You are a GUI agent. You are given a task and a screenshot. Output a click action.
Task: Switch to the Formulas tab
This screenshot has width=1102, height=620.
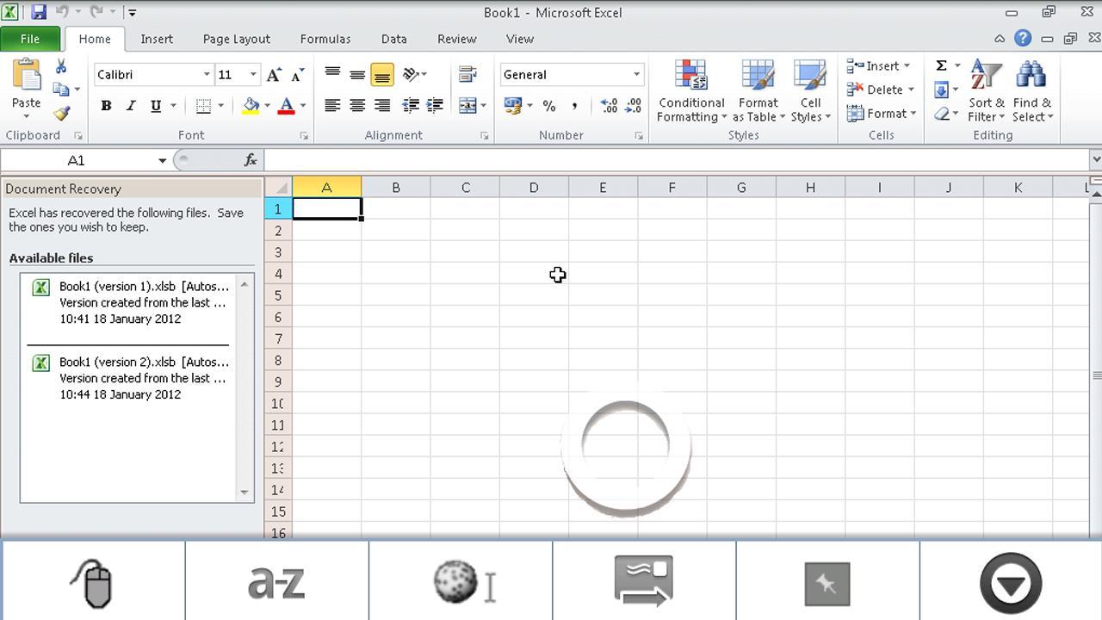(x=325, y=39)
